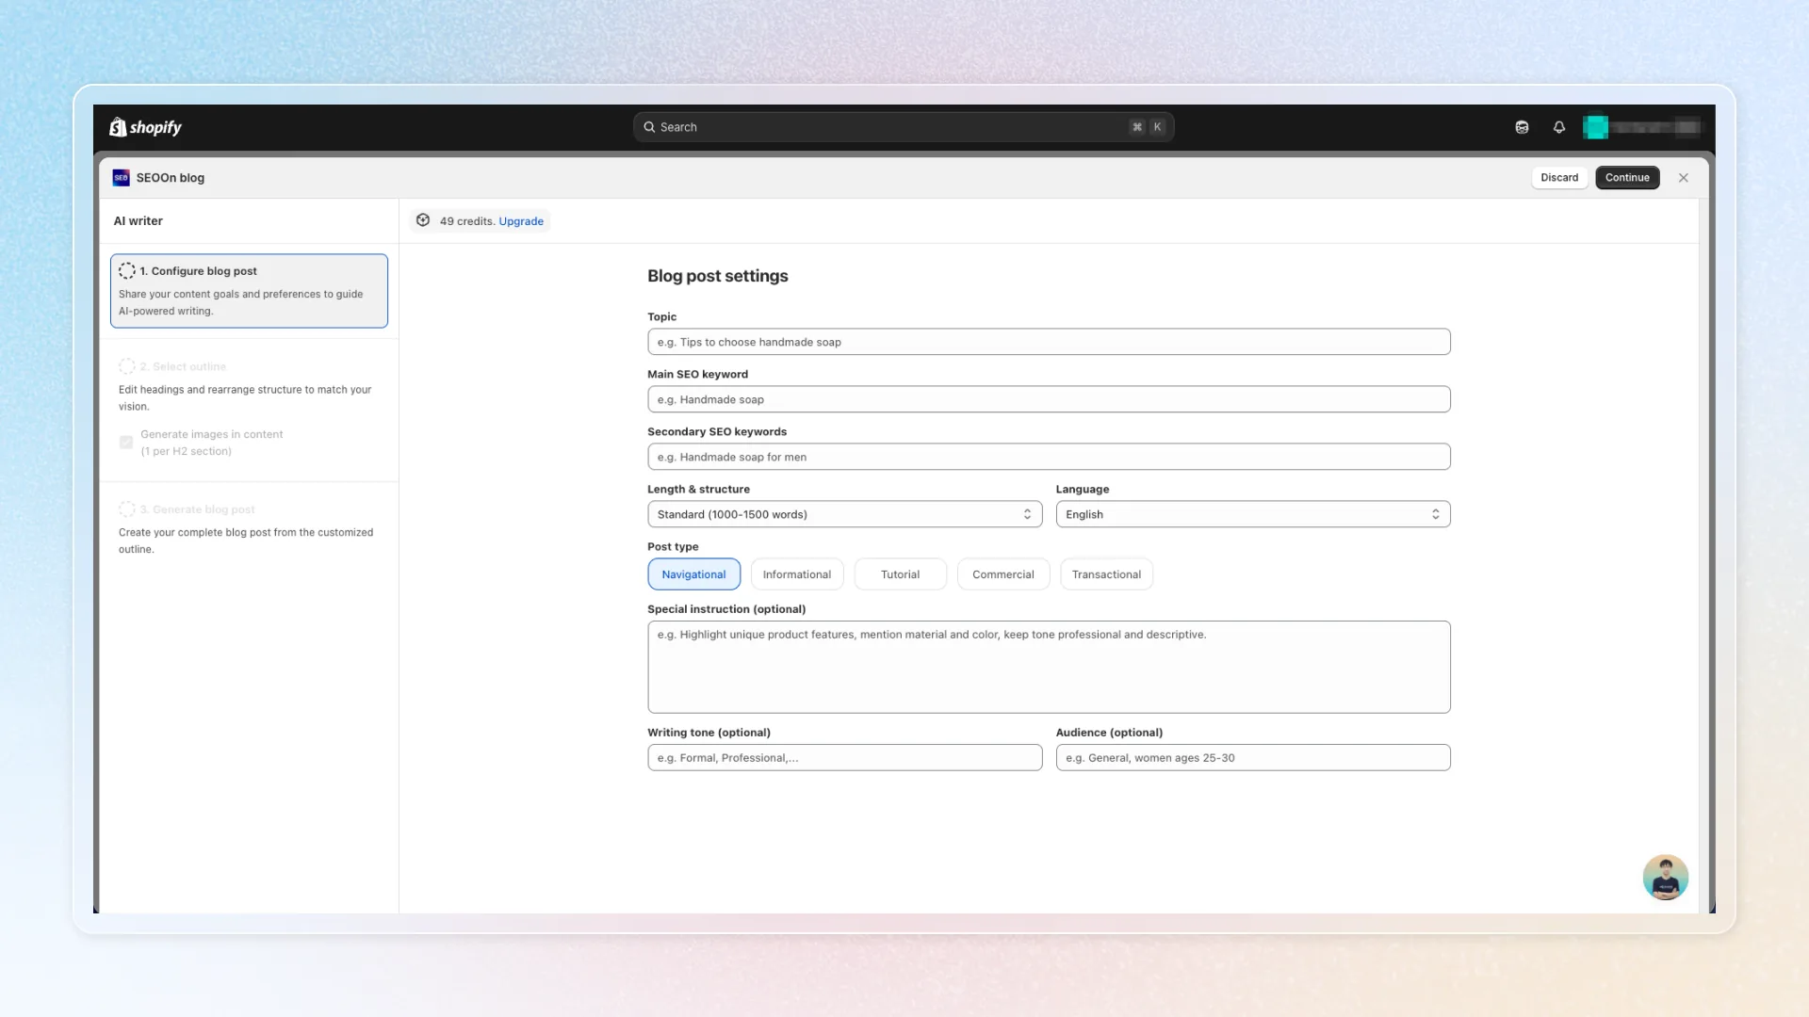Select Commercial post type

(x=1003, y=574)
